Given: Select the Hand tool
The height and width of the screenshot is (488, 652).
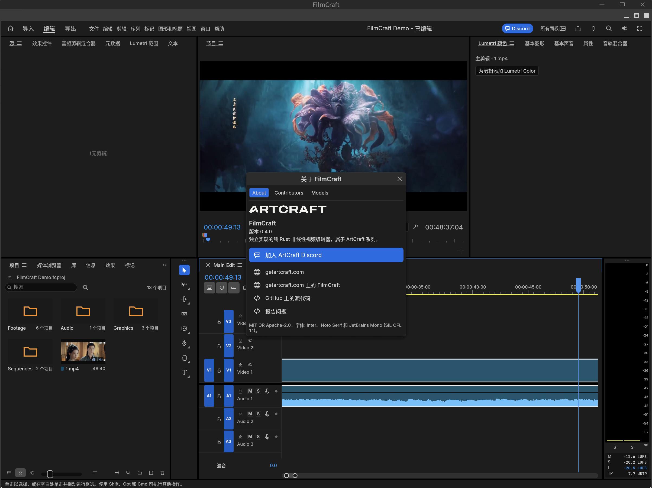Looking at the screenshot, I should (x=184, y=358).
